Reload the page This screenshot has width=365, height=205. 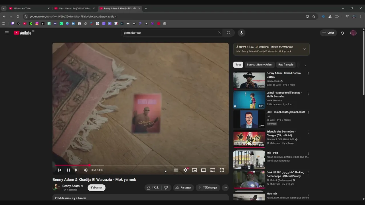(18, 17)
